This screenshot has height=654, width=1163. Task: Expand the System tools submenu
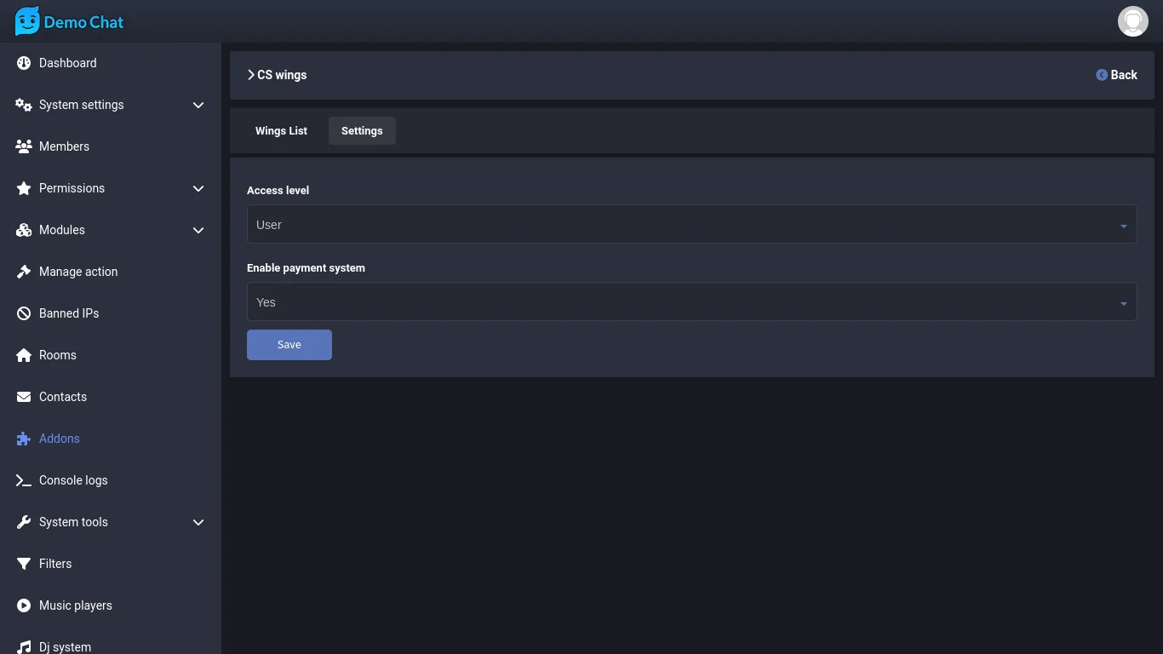[198, 522]
